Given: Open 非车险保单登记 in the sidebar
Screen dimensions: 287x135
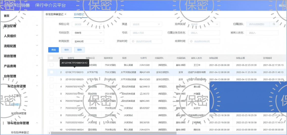Looking at the screenshot, I should click(x=20, y=132).
